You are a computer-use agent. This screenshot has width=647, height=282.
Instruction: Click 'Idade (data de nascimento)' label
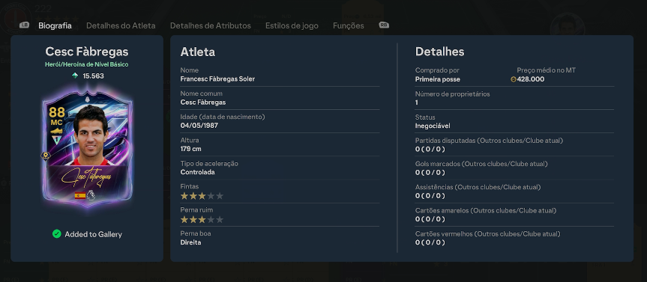223,117
